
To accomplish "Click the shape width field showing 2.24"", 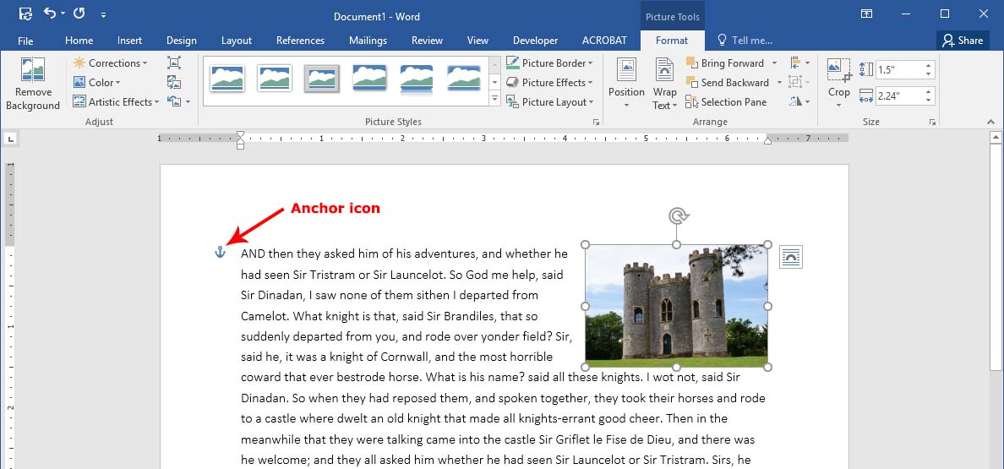I will [899, 96].
